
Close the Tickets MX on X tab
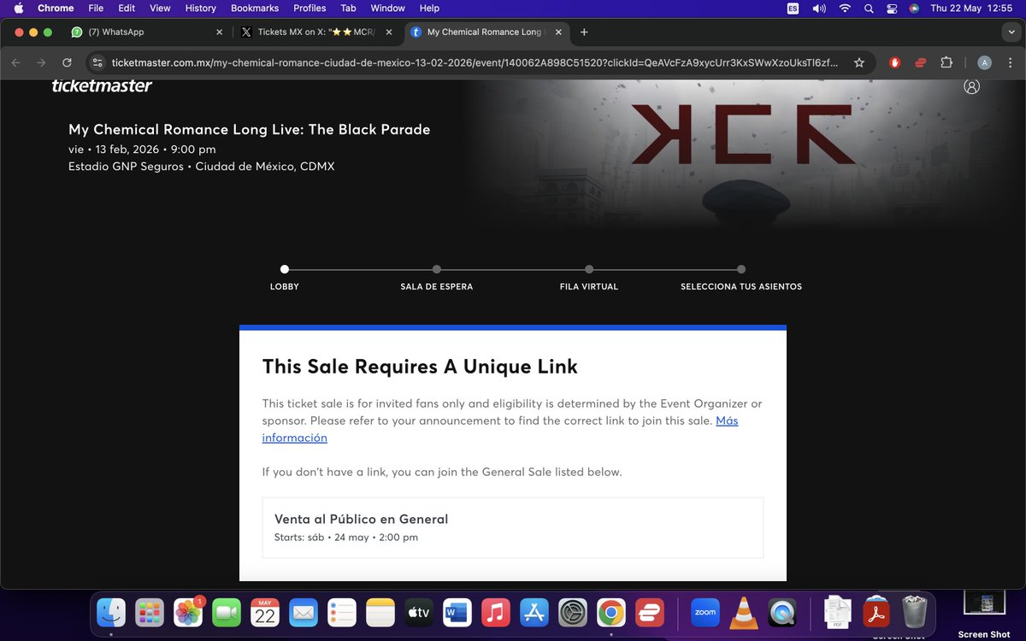pos(388,32)
